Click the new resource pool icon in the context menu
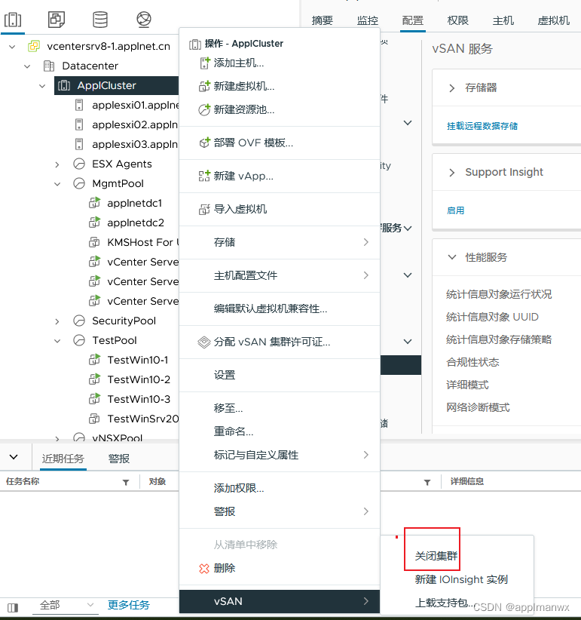 (204, 109)
